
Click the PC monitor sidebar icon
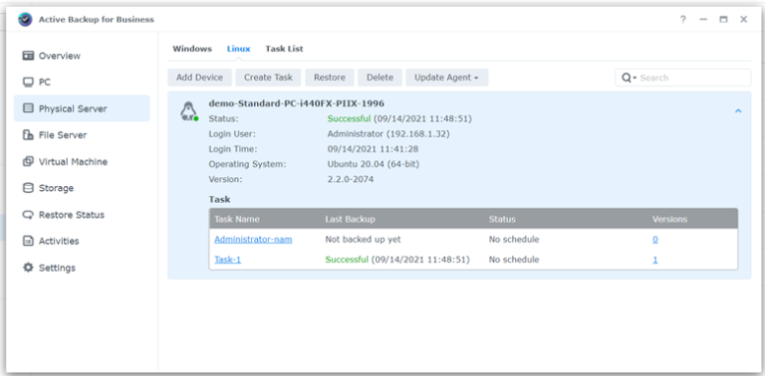coord(28,83)
